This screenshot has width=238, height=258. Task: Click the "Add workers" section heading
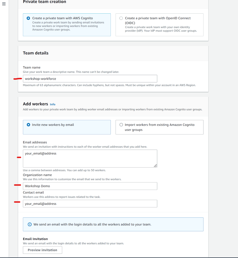point(35,104)
